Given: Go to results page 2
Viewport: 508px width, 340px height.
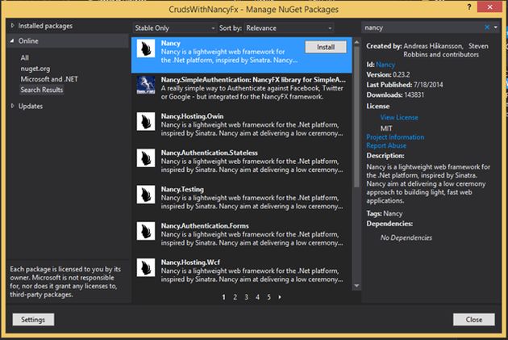Looking at the screenshot, I should [235, 297].
